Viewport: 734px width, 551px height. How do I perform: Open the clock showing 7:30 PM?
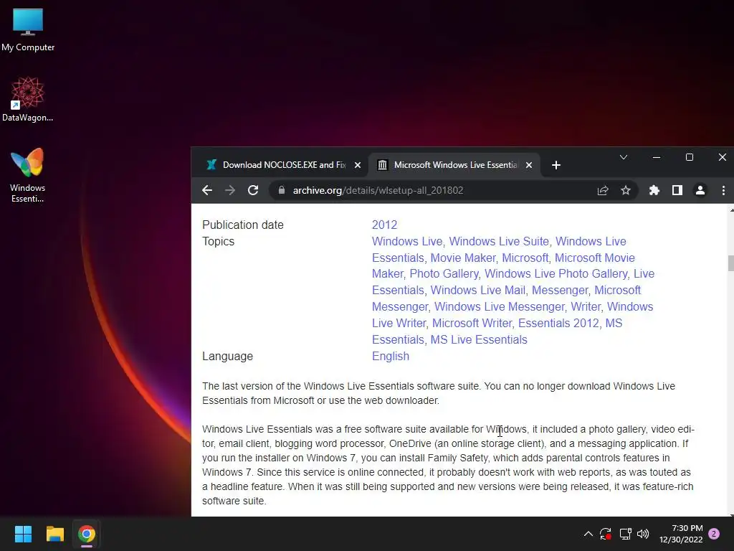click(681, 534)
